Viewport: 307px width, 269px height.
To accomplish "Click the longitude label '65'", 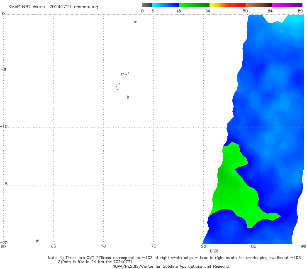I will point(54,246).
